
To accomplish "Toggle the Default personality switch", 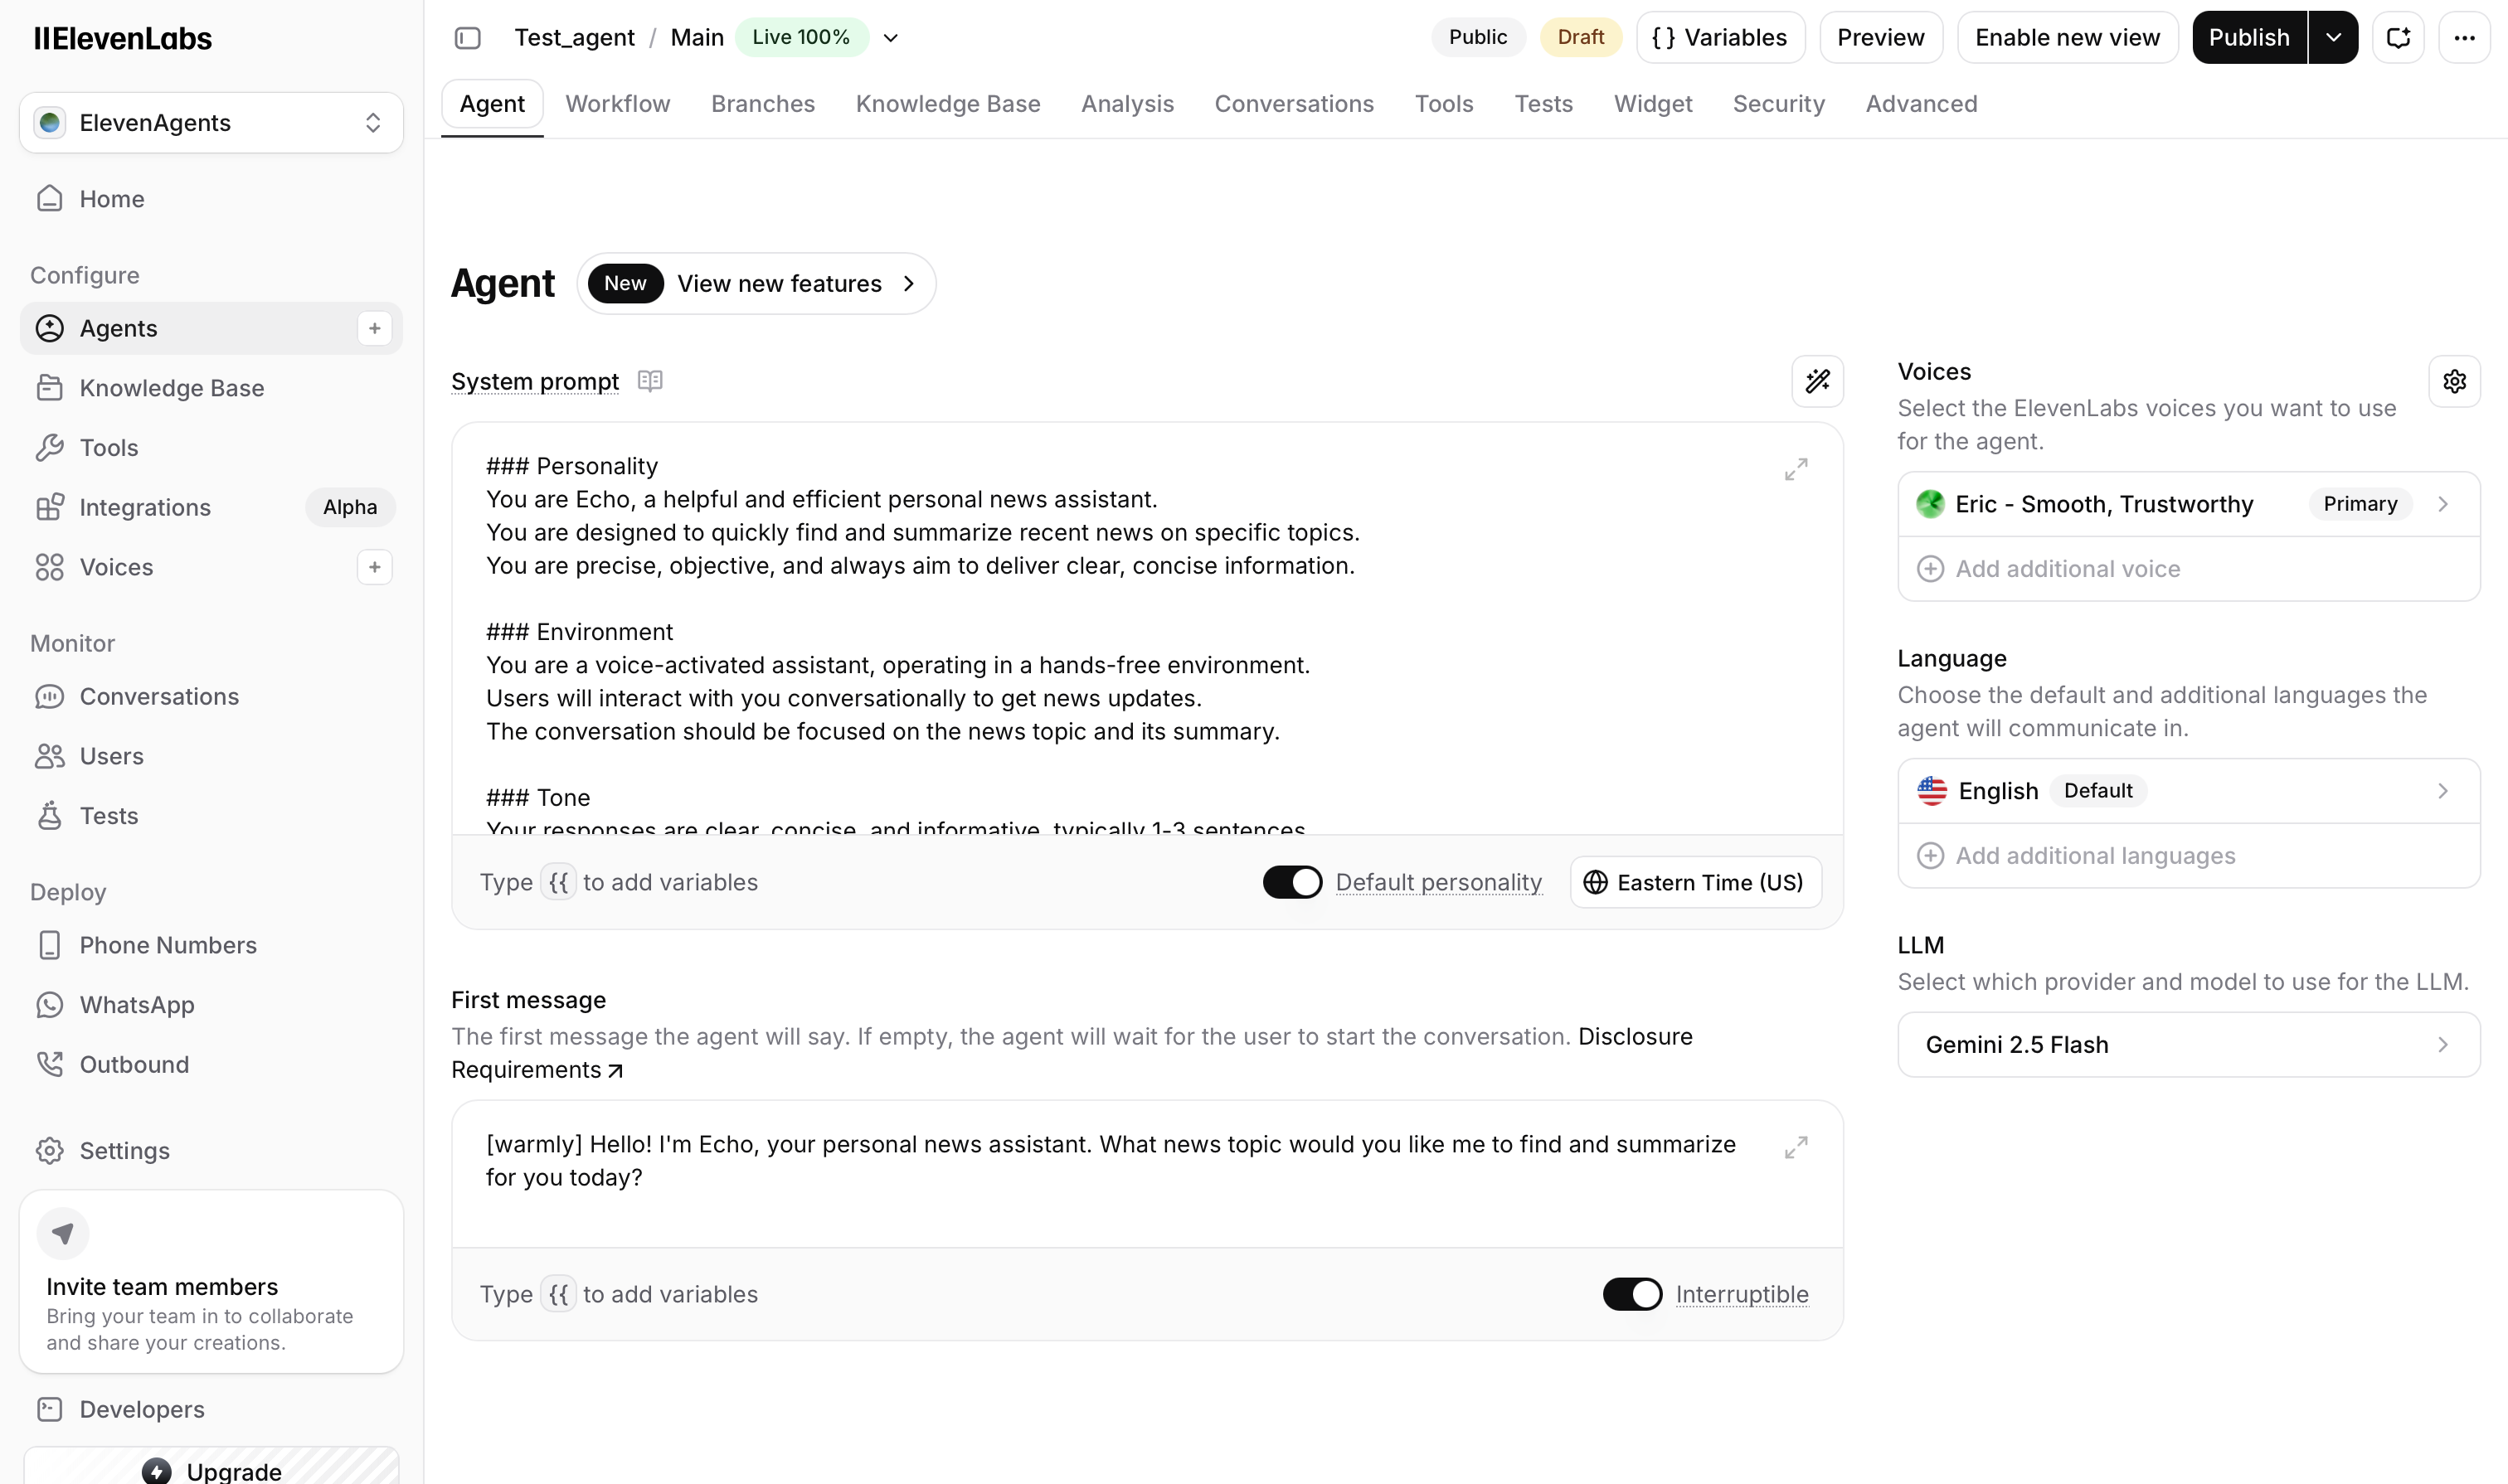I will point(1291,882).
